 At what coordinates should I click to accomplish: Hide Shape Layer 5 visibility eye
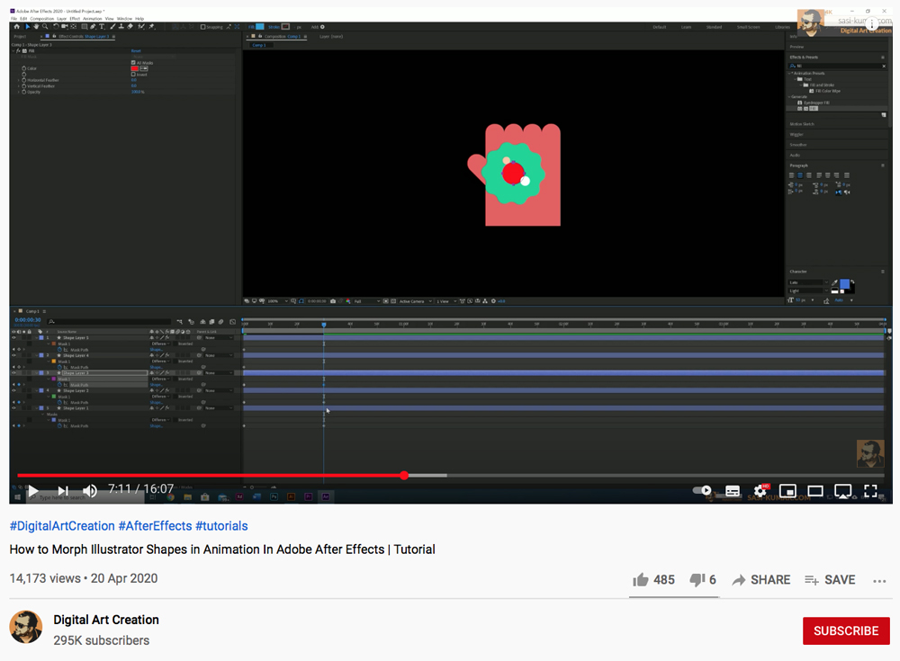13,338
